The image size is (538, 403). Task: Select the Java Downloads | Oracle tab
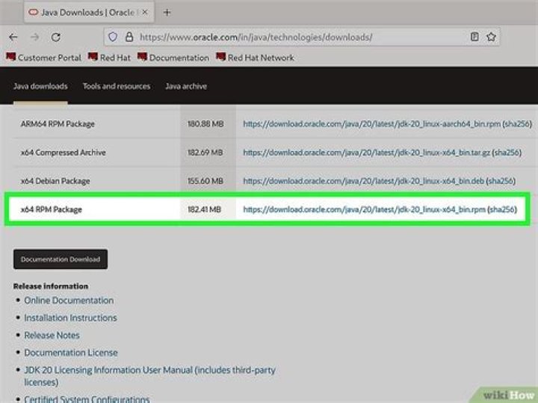(89, 13)
